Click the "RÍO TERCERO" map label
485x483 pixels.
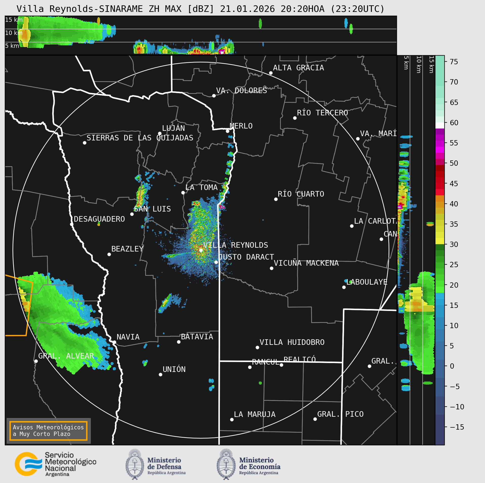pos(322,113)
